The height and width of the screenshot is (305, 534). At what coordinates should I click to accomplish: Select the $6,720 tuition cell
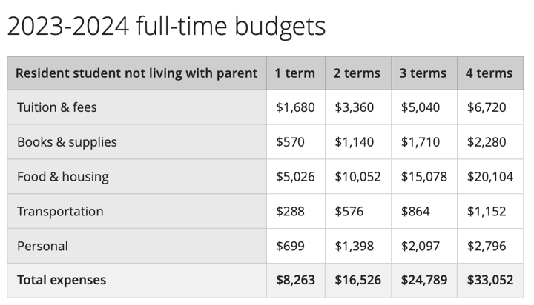pyautogui.click(x=487, y=107)
